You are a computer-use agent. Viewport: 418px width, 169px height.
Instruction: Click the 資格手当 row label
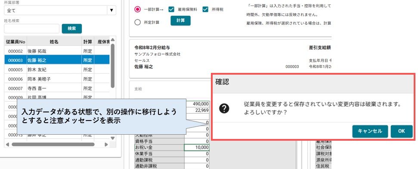[x=159, y=141]
